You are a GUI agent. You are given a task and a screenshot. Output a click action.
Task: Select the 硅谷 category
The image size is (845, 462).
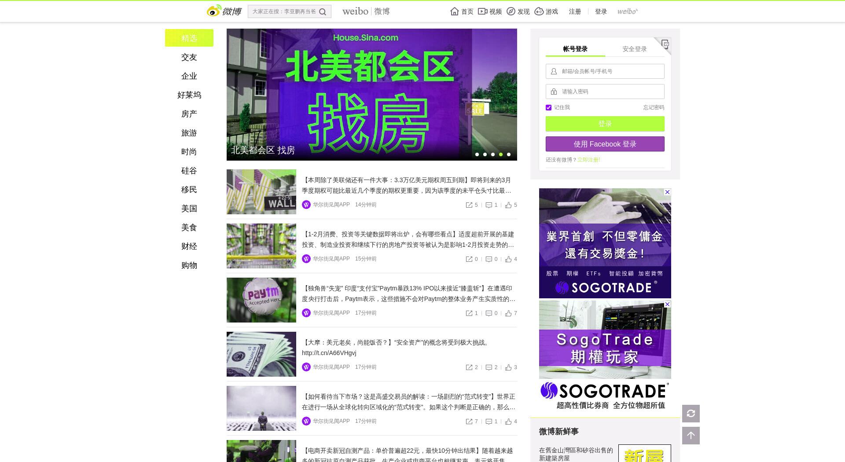pos(189,171)
